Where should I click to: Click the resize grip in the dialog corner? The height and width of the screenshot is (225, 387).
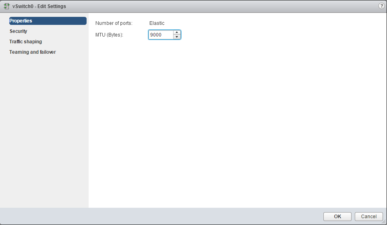point(384,222)
